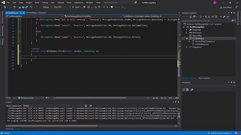Click Refresh icon in Solution Explorer
The image size is (241, 135).
(209, 17)
